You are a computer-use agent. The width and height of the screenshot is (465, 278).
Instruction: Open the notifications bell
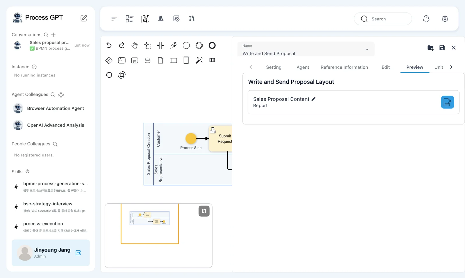click(x=426, y=19)
